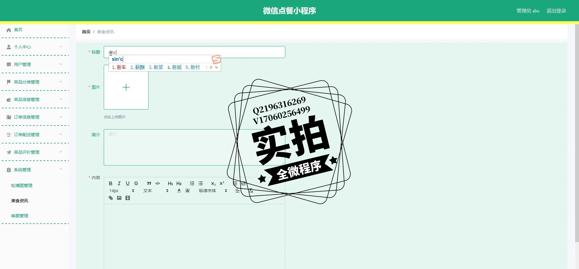Toggle underline formatting in editor
The width and height of the screenshot is (579, 269).
pyautogui.click(x=128, y=183)
